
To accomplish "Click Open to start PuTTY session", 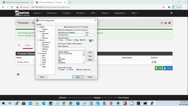I will [78, 77].
